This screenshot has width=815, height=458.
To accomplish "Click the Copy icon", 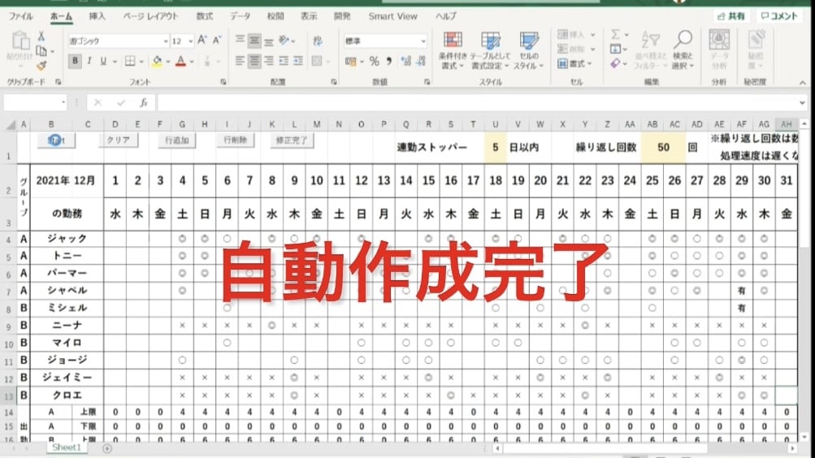I will (x=41, y=51).
